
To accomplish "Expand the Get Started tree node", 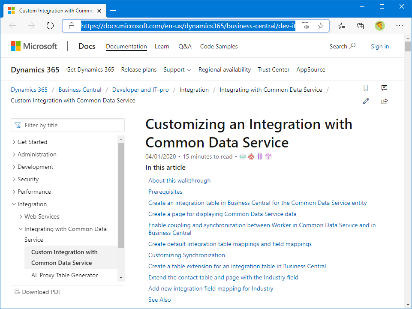I will coord(14,142).
